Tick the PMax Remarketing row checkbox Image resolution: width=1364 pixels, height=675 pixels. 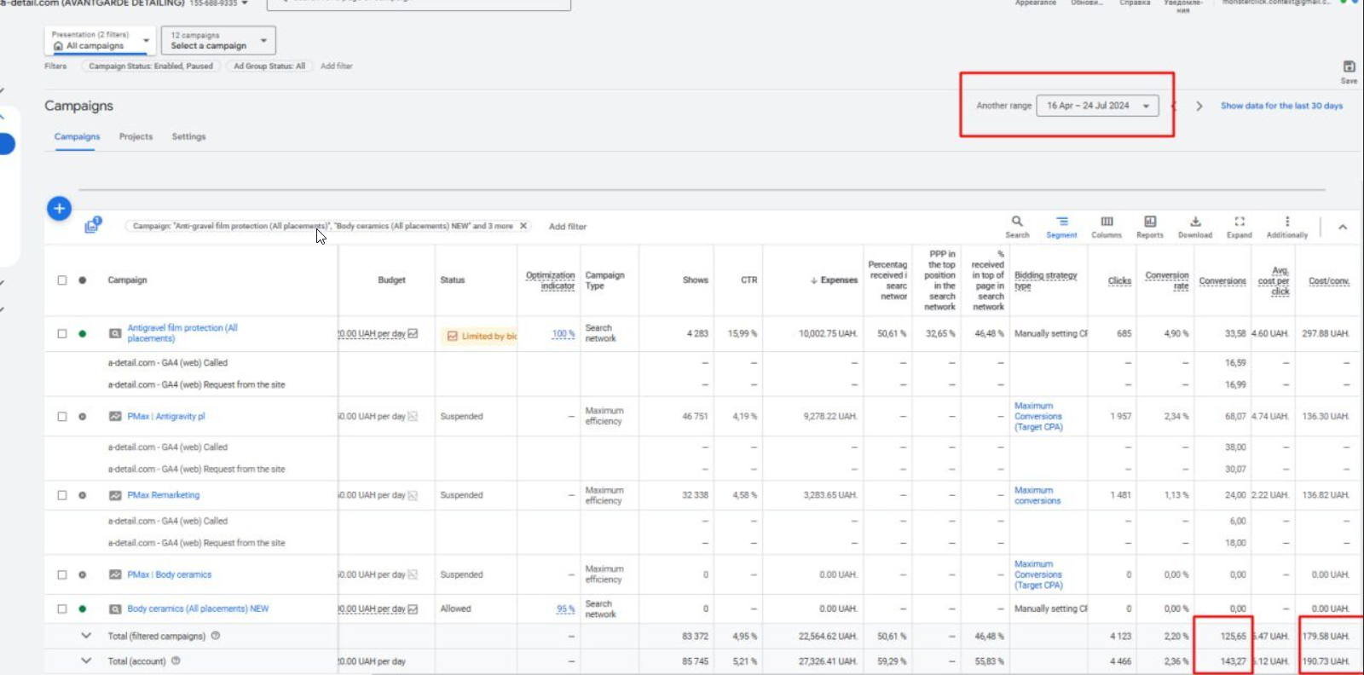point(62,495)
